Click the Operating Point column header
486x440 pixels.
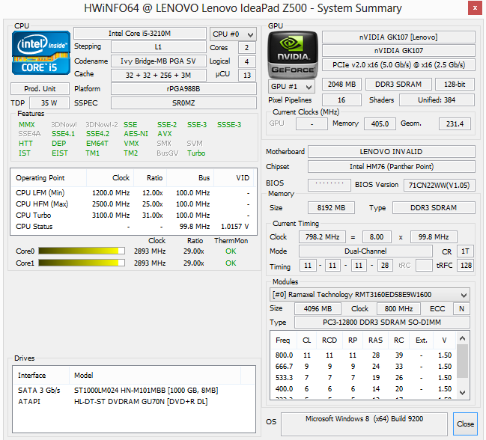tap(41, 179)
